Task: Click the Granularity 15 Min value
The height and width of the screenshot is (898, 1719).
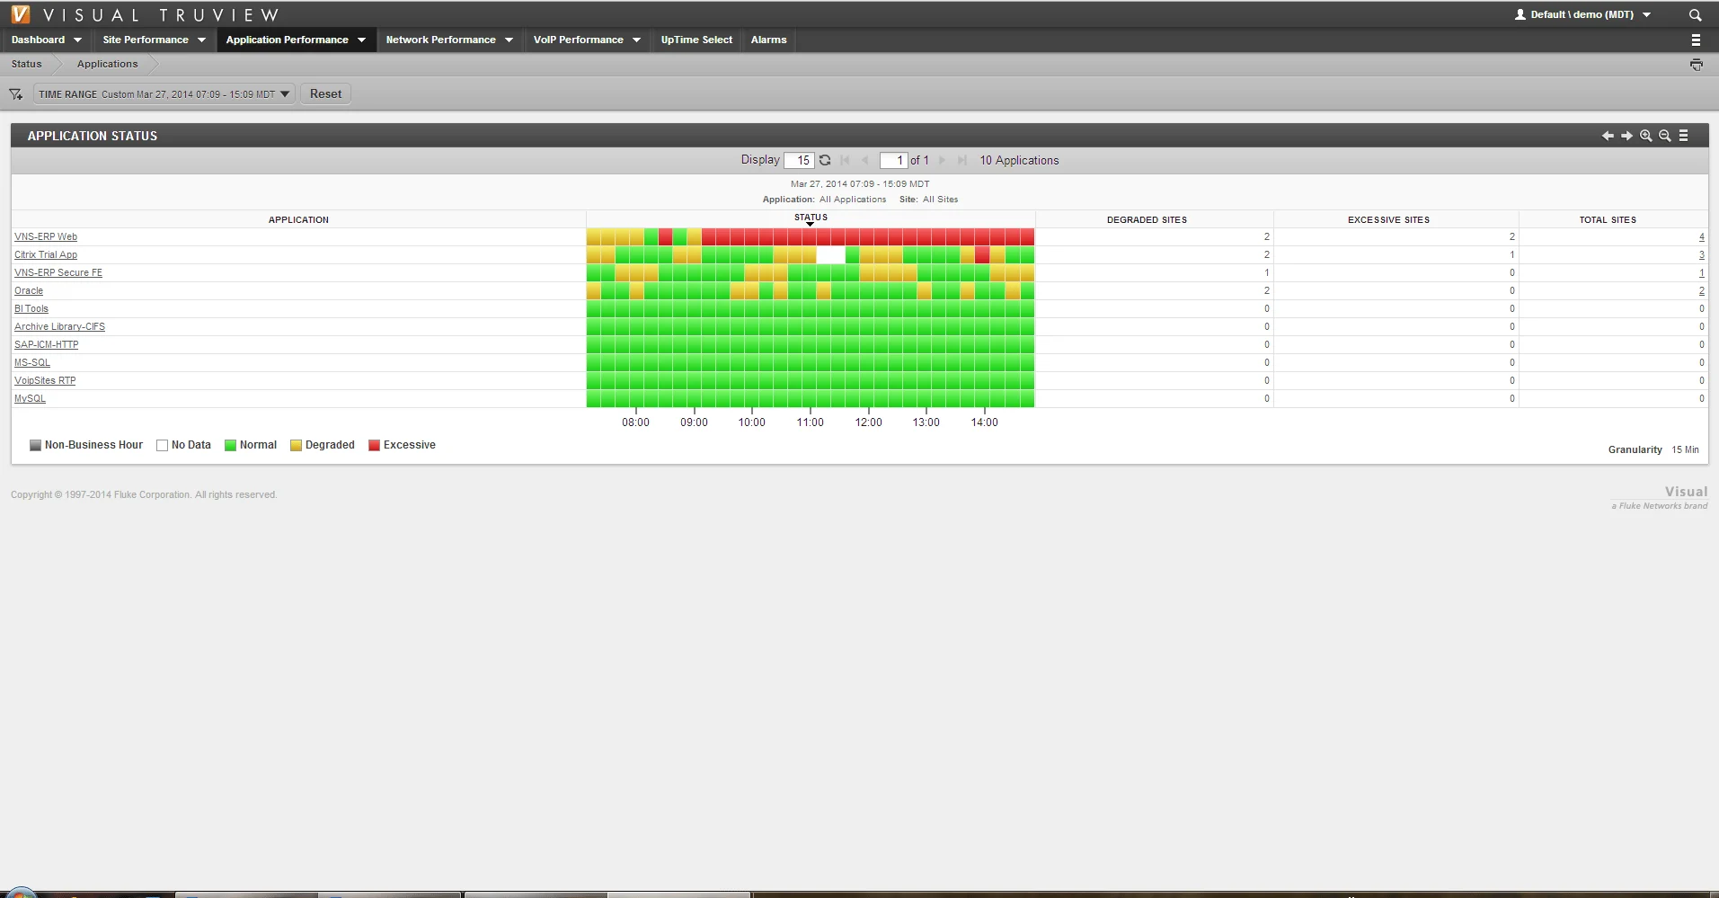Action: (x=1685, y=449)
